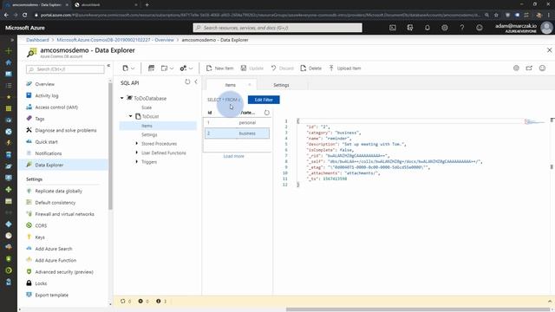The image size is (555, 312).
Task: Select Scale under ToDoDatabase
Action: [x=147, y=107]
